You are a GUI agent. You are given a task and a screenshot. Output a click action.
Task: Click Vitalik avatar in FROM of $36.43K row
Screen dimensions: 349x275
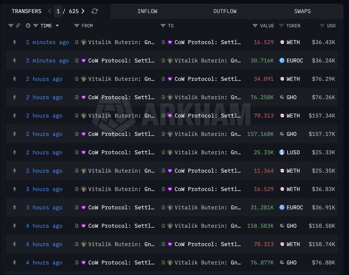(x=83, y=42)
